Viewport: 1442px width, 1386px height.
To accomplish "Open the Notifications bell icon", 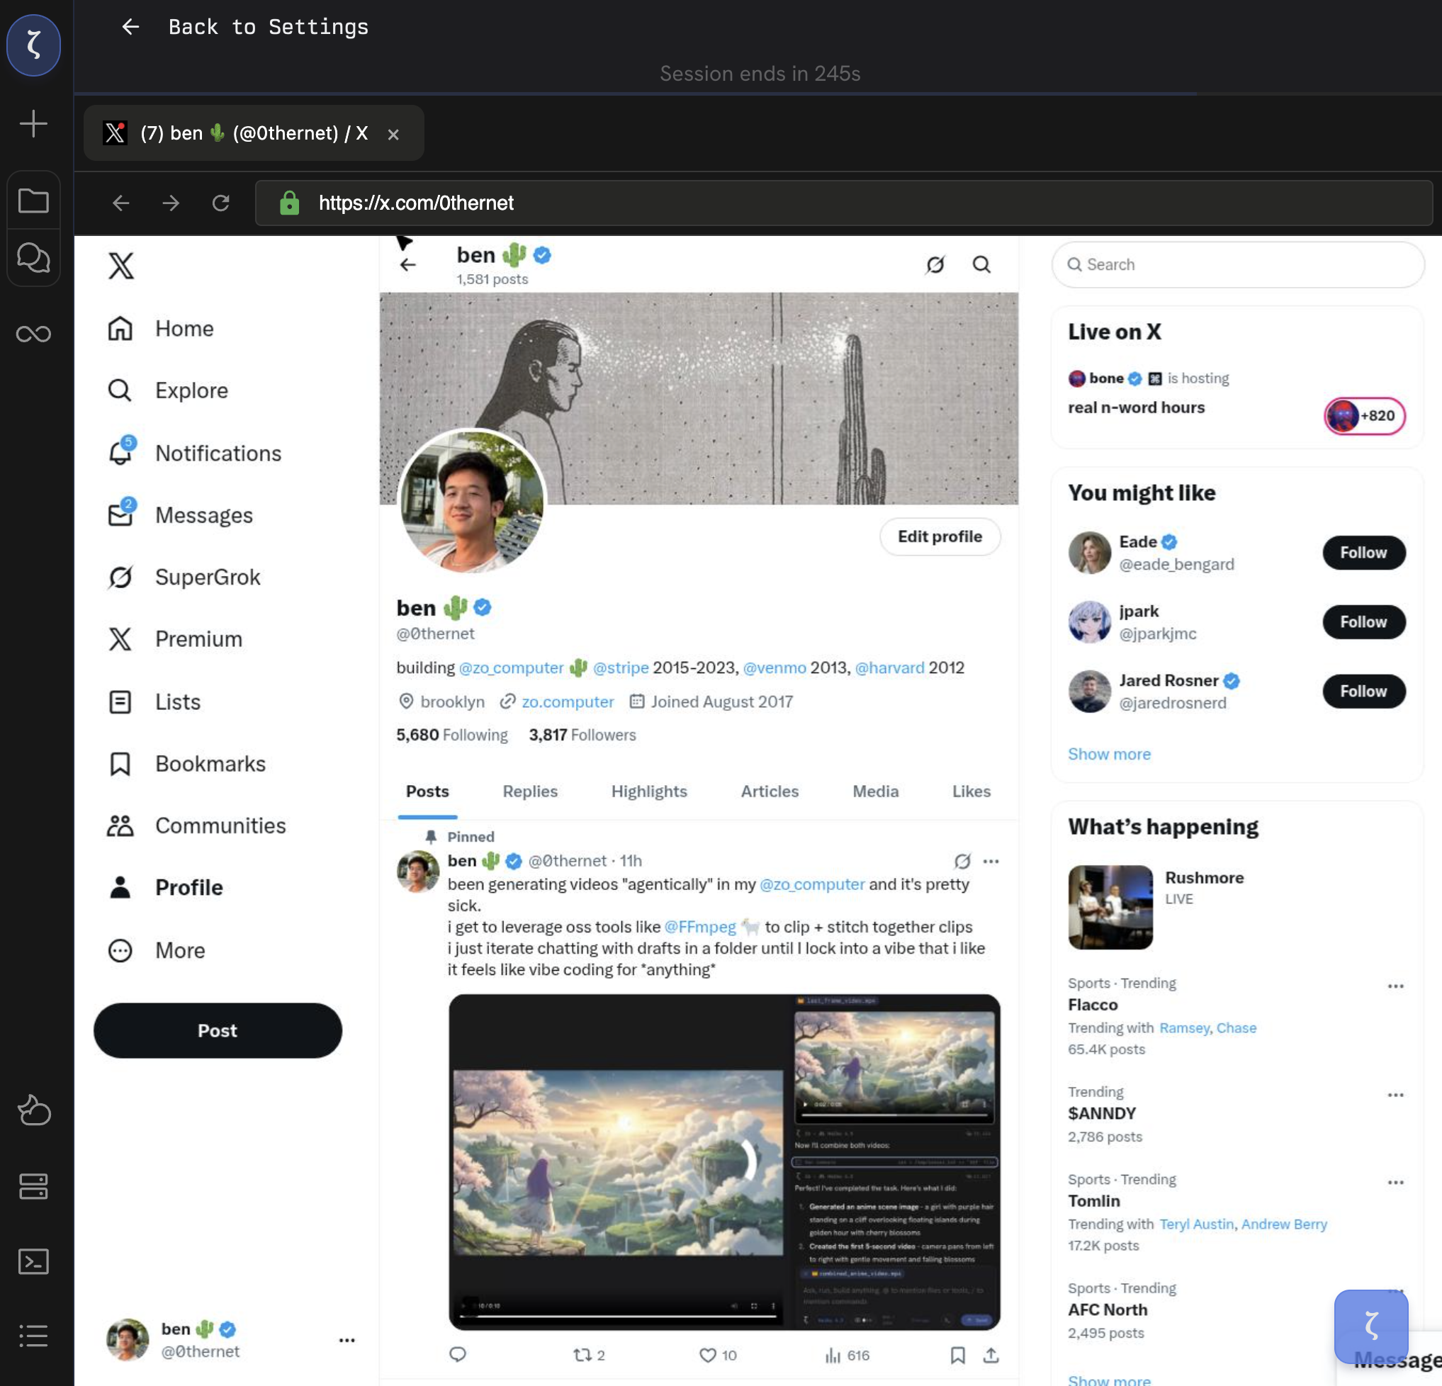I will pyautogui.click(x=120, y=453).
